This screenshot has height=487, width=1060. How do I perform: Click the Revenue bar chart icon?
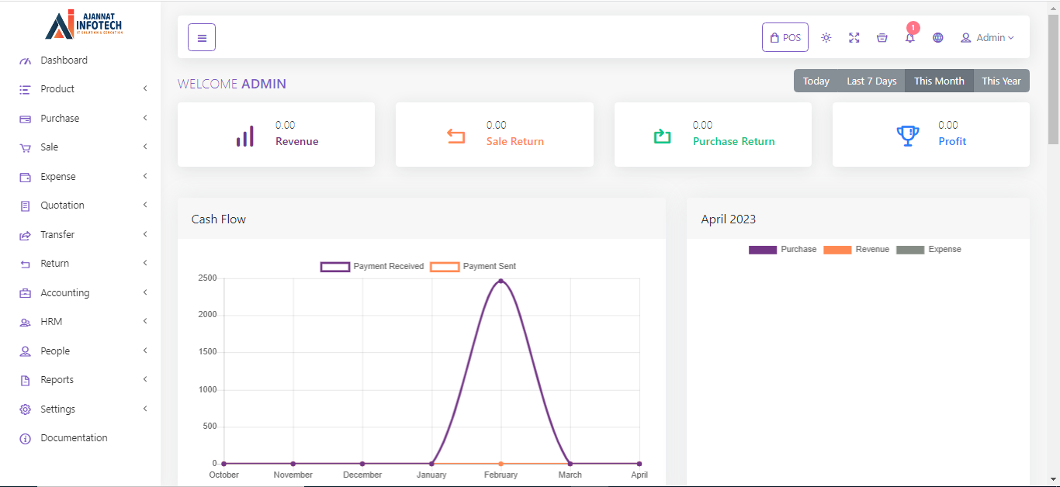[245, 135]
